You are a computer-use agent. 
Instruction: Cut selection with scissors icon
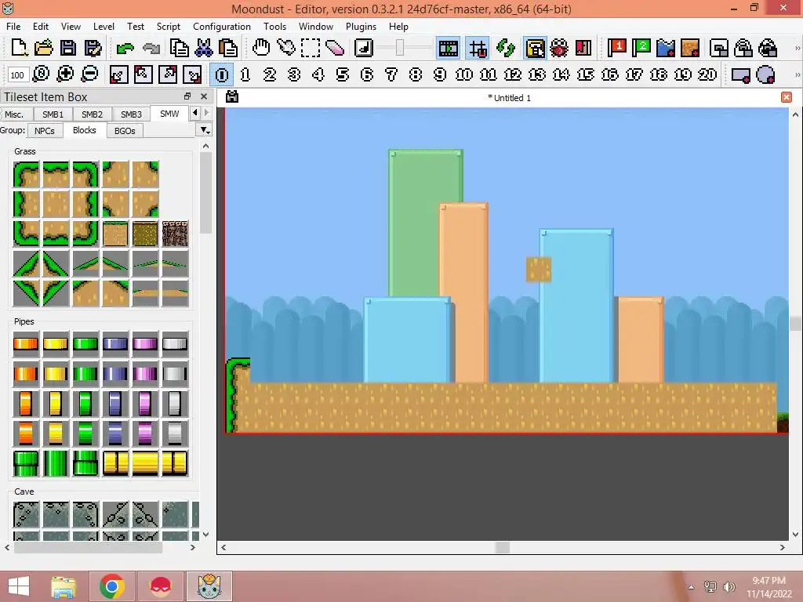click(x=204, y=48)
